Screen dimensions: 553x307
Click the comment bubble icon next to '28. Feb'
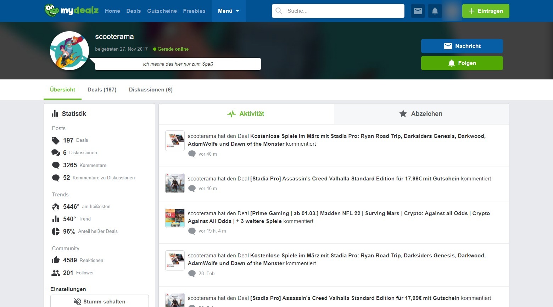[x=192, y=273]
